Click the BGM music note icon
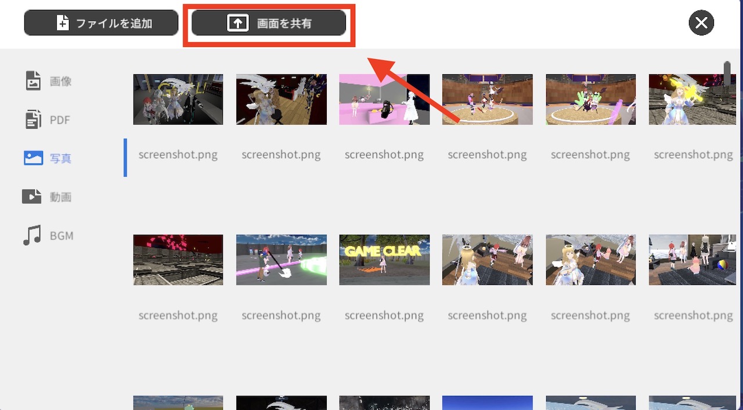 tap(32, 235)
